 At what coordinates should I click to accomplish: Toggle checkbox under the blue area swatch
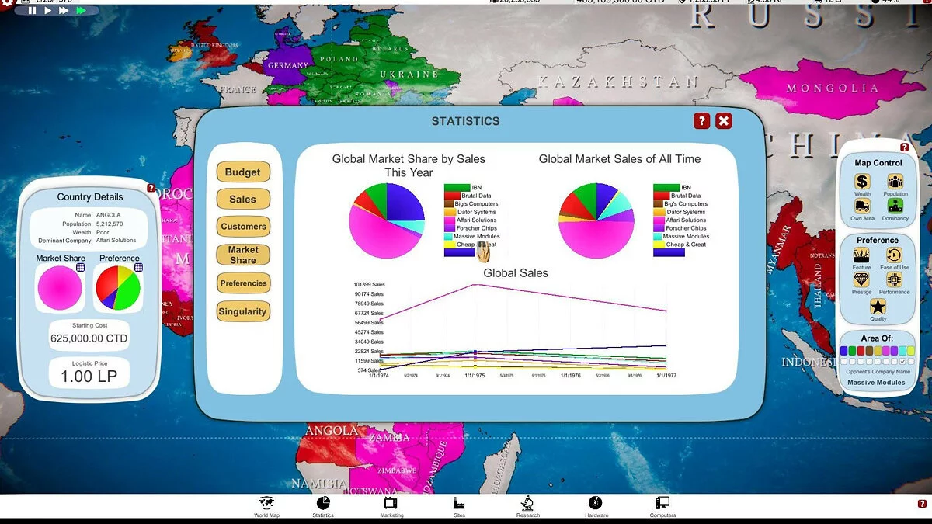(844, 362)
